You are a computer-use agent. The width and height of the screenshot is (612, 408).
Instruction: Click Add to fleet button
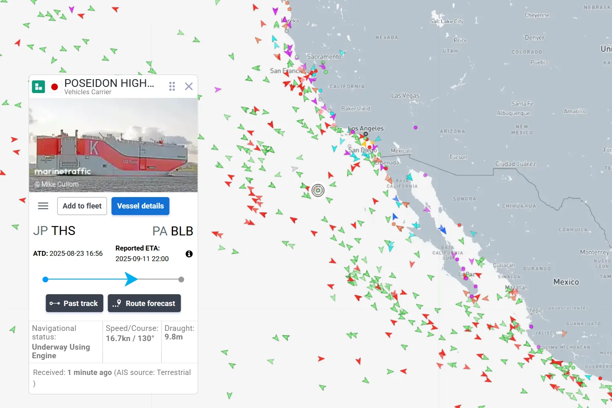82,206
